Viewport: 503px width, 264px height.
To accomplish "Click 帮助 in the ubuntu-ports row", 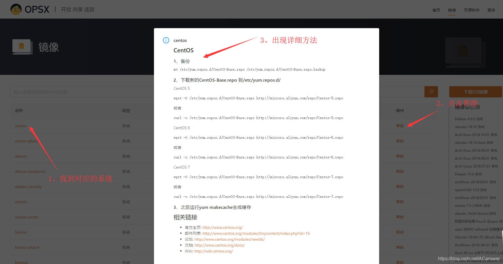I will pos(400,217).
